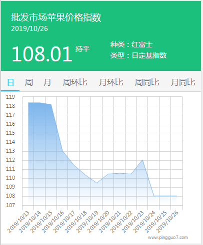Click the x-axis label 2019/10/26

[x=167, y=222]
